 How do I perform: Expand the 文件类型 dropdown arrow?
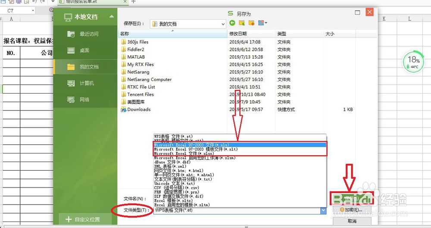[x=323, y=210]
